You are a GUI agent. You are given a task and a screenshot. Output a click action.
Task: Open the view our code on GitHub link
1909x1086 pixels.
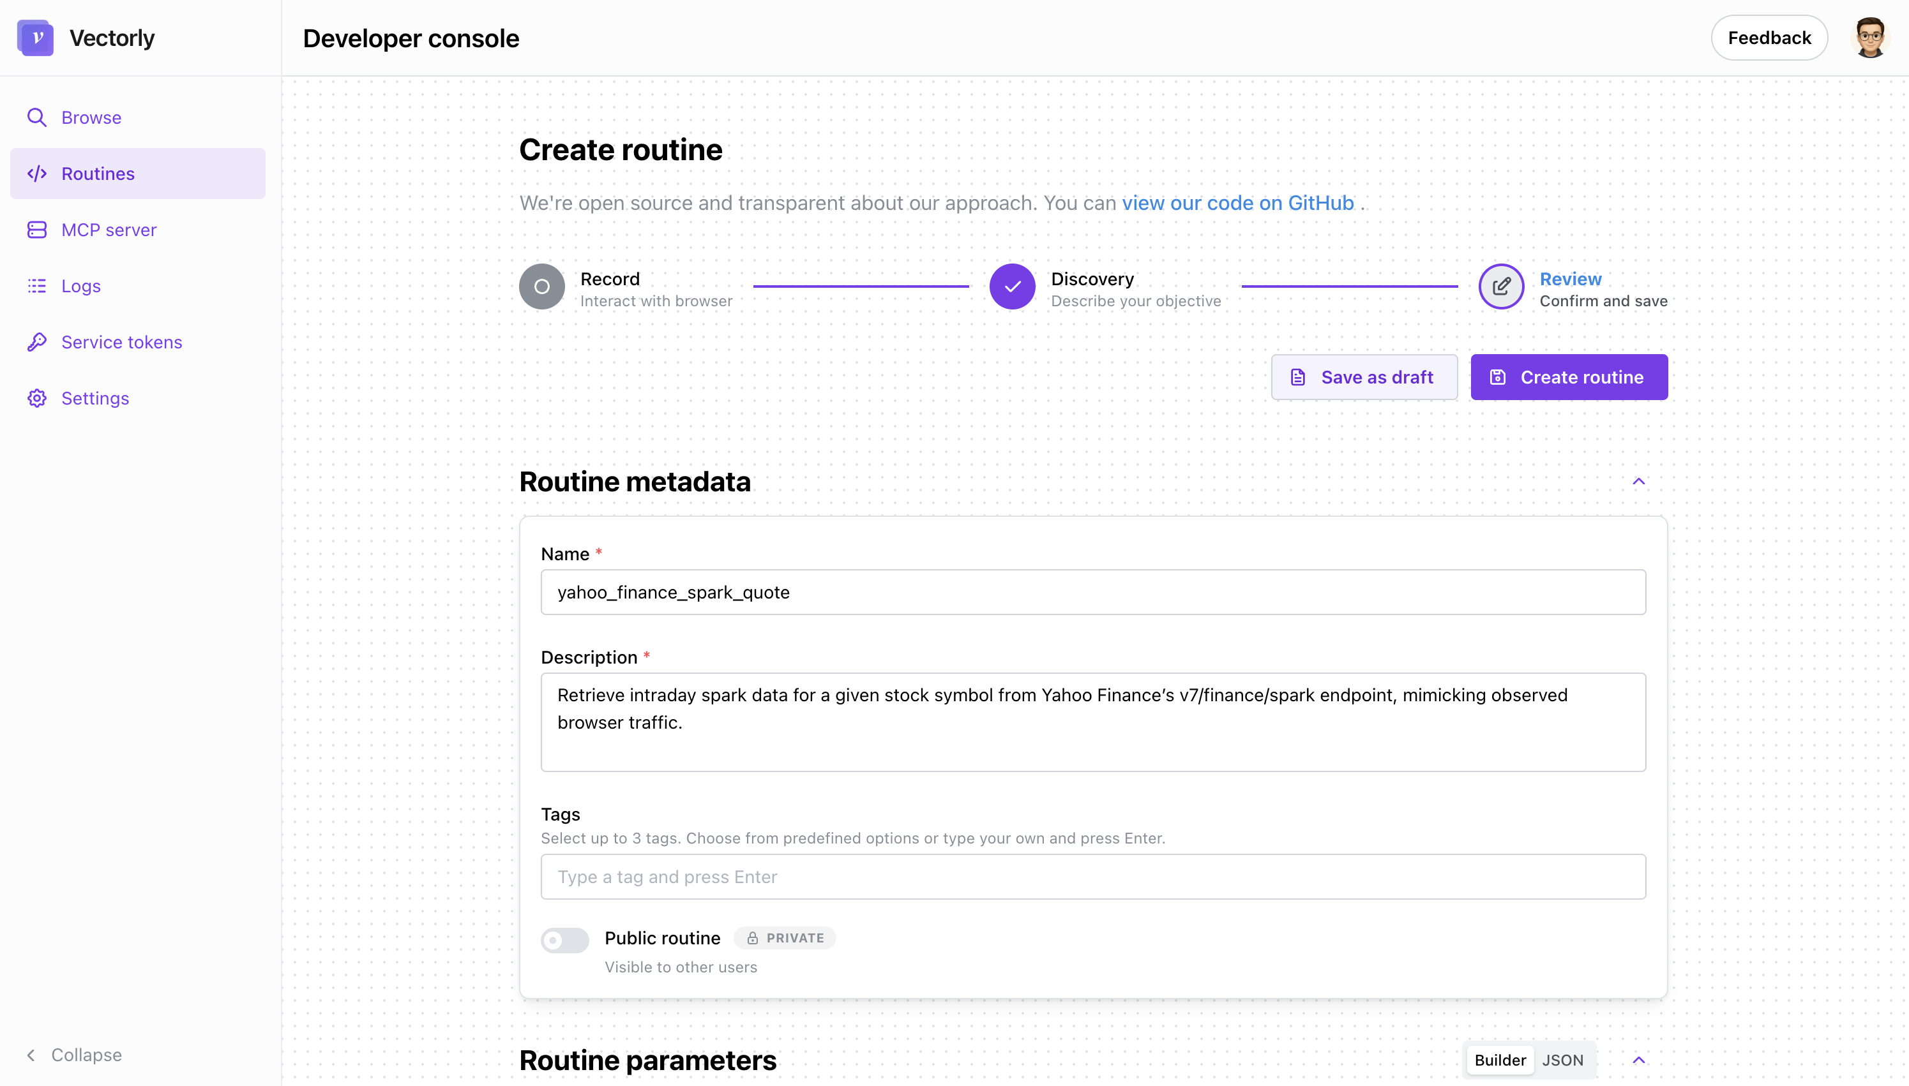(1237, 203)
